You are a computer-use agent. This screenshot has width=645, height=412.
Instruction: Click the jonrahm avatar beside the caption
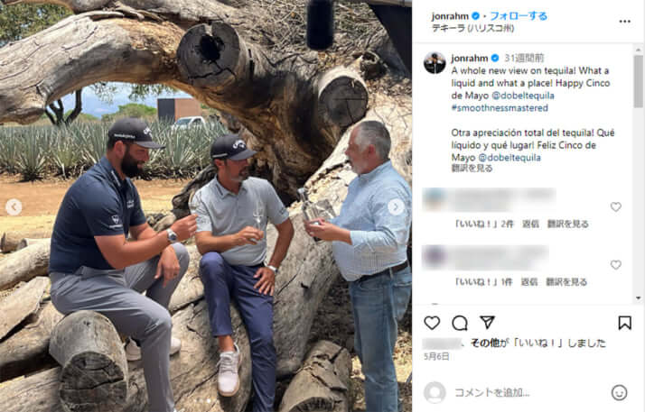coord(435,63)
